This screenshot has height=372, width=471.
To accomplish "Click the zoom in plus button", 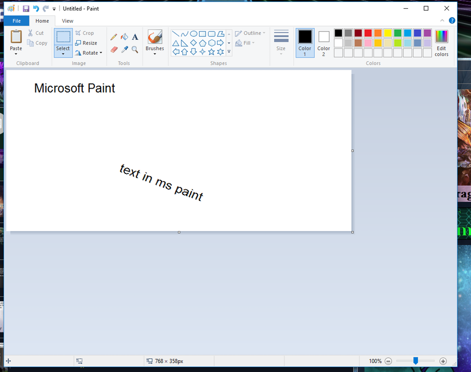I will click(x=443, y=361).
